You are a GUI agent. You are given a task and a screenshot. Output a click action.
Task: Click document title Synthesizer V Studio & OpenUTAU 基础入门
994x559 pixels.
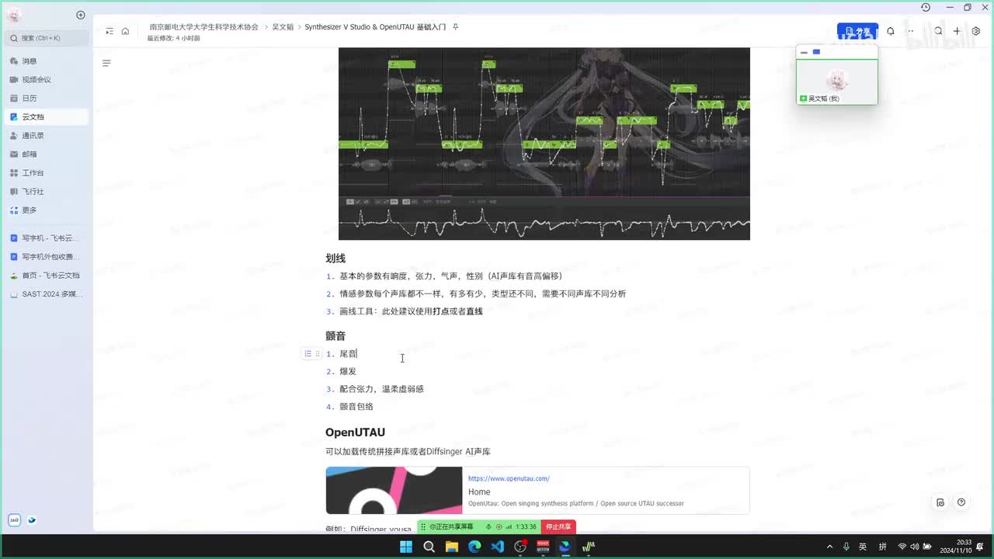(x=375, y=26)
